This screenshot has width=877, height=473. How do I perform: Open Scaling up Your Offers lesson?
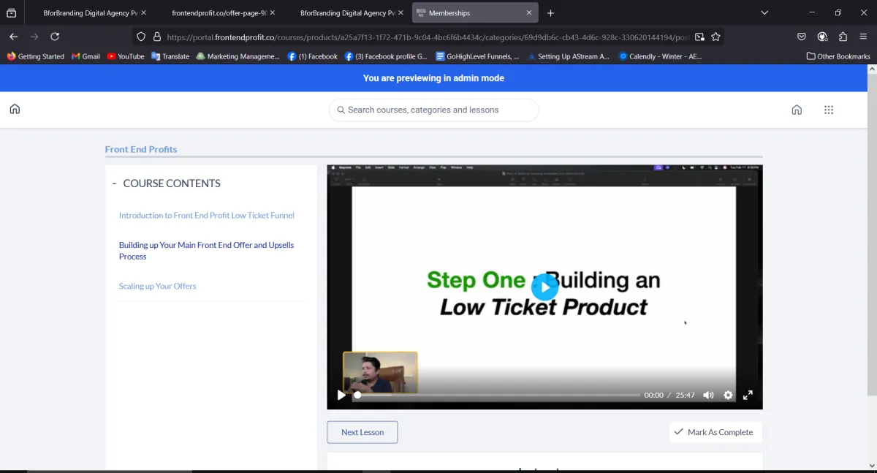tap(157, 286)
